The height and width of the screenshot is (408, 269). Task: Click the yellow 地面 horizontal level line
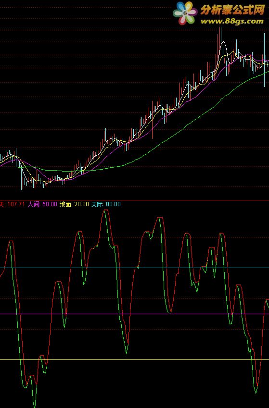click(135, 360)
